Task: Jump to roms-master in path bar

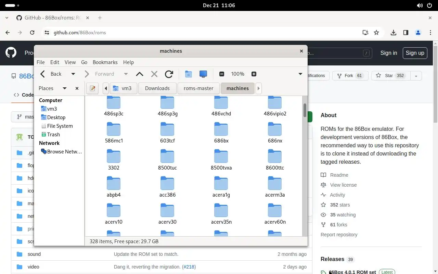Action: coord(198,88)
